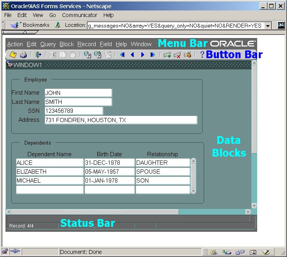Image resolution: width=287 pixels, height=257 pixels.
Task: Select the ALICE dependent name cell
Action: coord(50,162)
